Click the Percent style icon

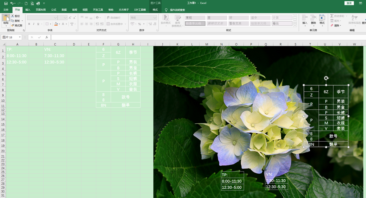coord(139,24)
